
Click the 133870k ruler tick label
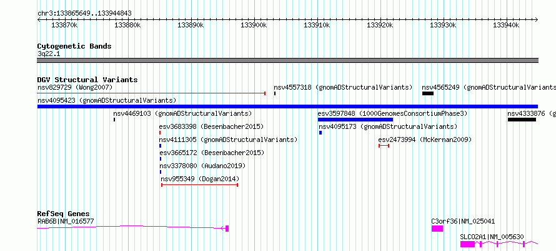(x=64, y=26)
